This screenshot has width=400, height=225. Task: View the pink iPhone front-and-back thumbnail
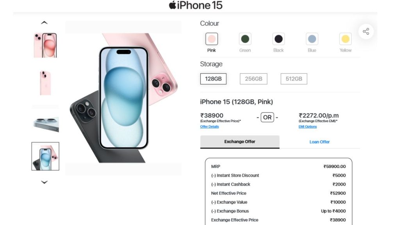(x=45, y=45)
